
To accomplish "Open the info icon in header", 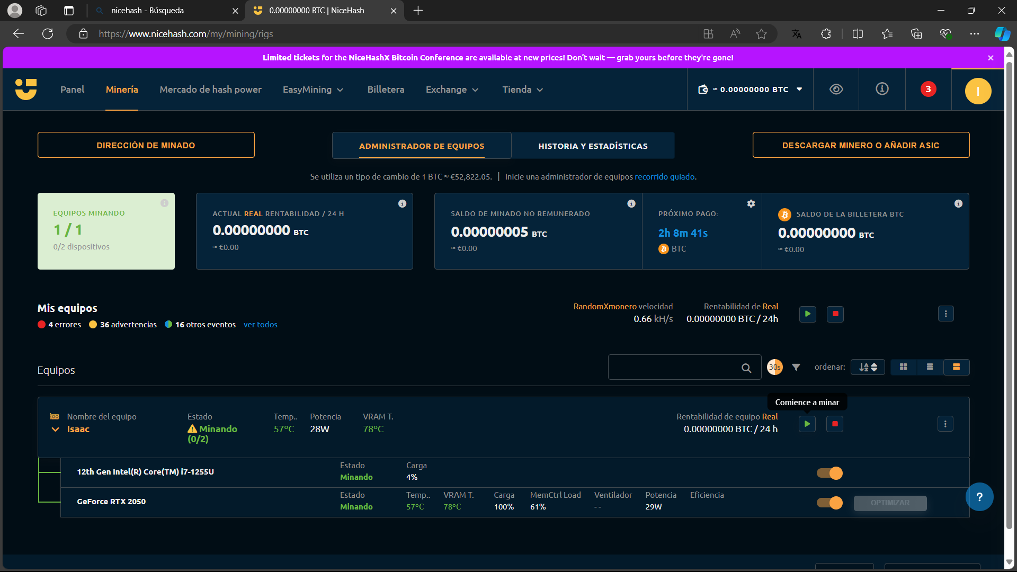I will [882, 89].
